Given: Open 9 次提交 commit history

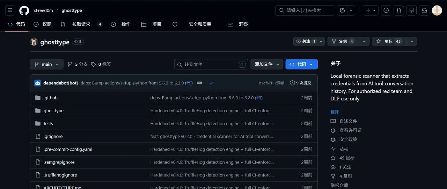Looking at the screenshot, I should pos(300,83).
